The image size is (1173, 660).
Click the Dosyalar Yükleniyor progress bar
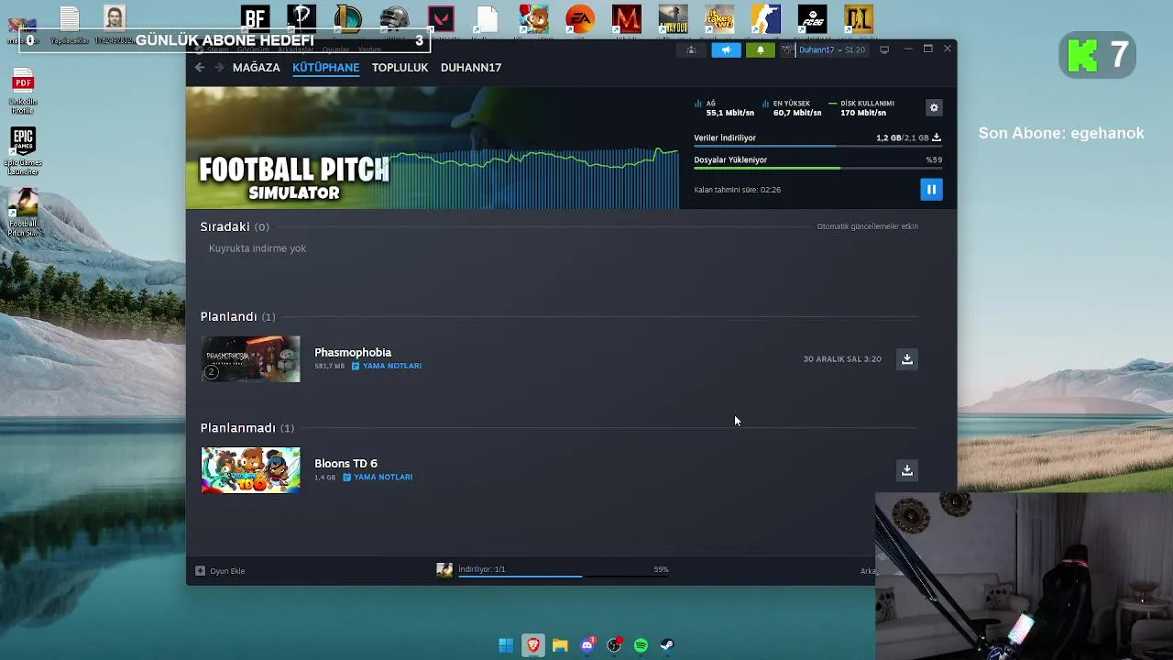(x=817, y=168)
